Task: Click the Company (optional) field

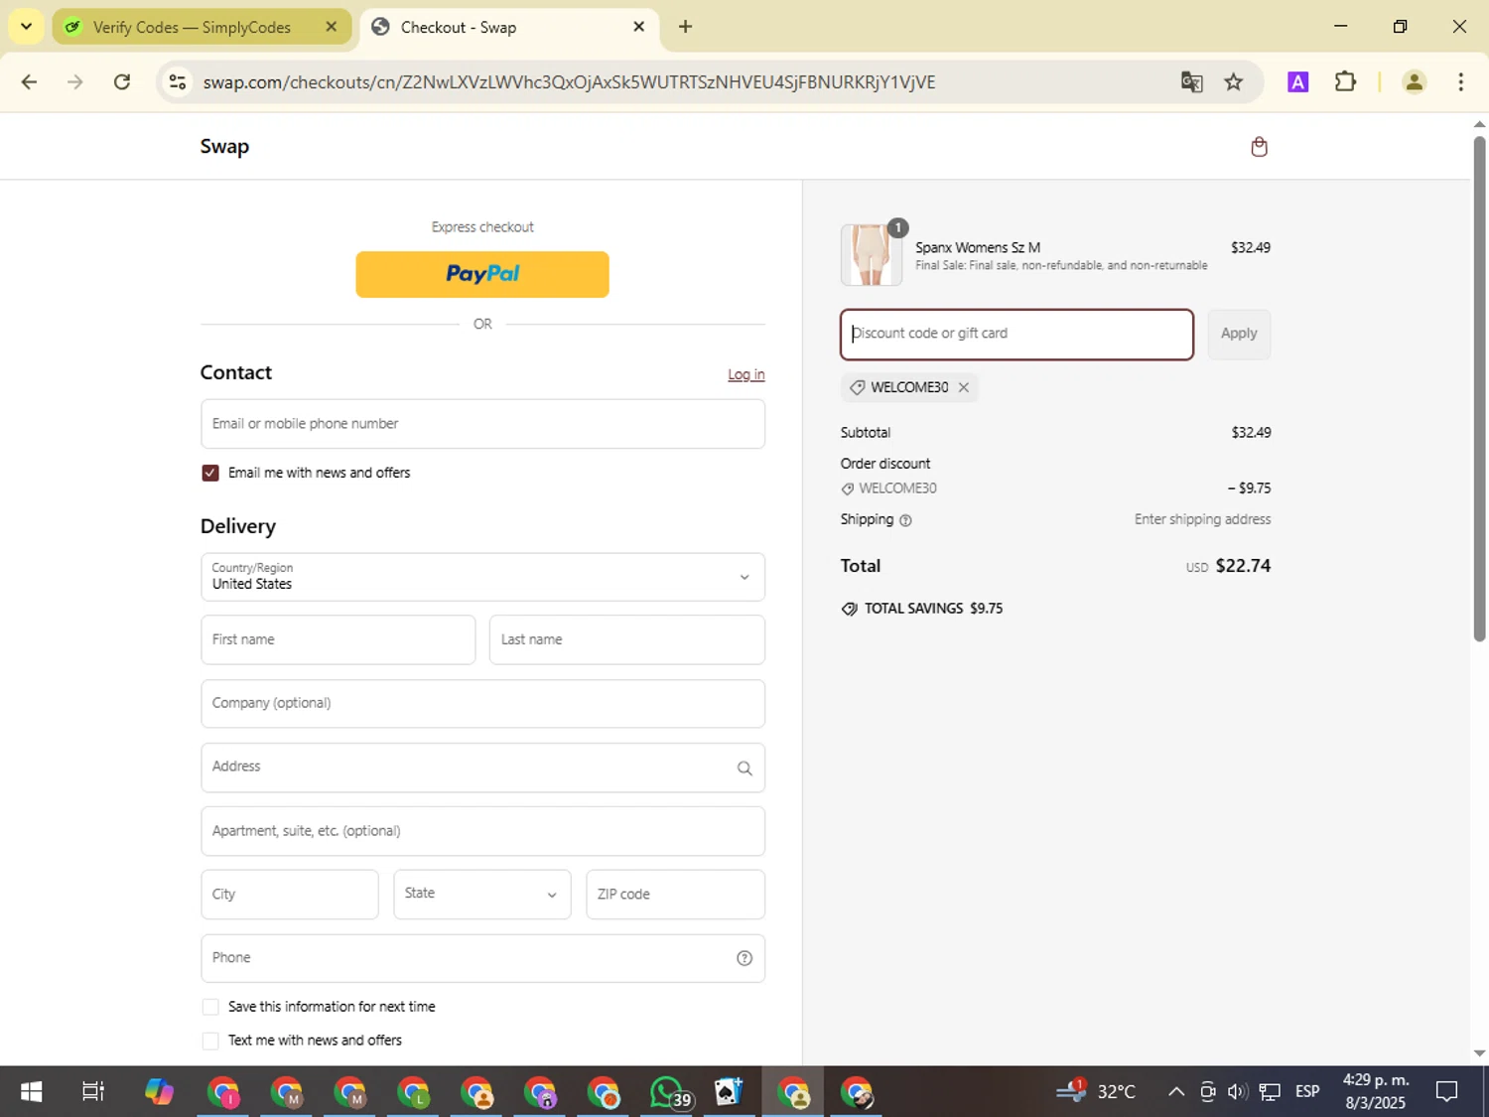Action: [482, 704]
